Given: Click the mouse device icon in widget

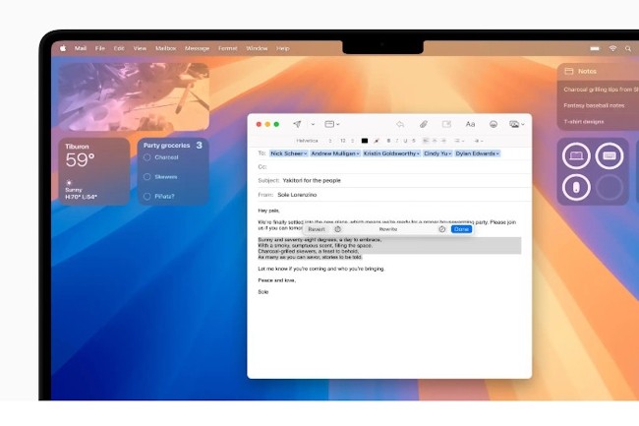Looking at the screenshot, I should tap(575, 186).
